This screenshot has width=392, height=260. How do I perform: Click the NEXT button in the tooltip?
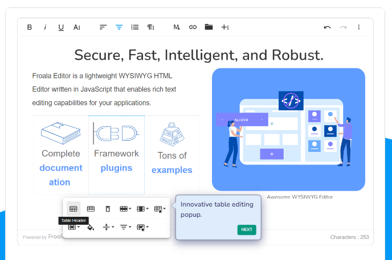[x=247, y=230]
